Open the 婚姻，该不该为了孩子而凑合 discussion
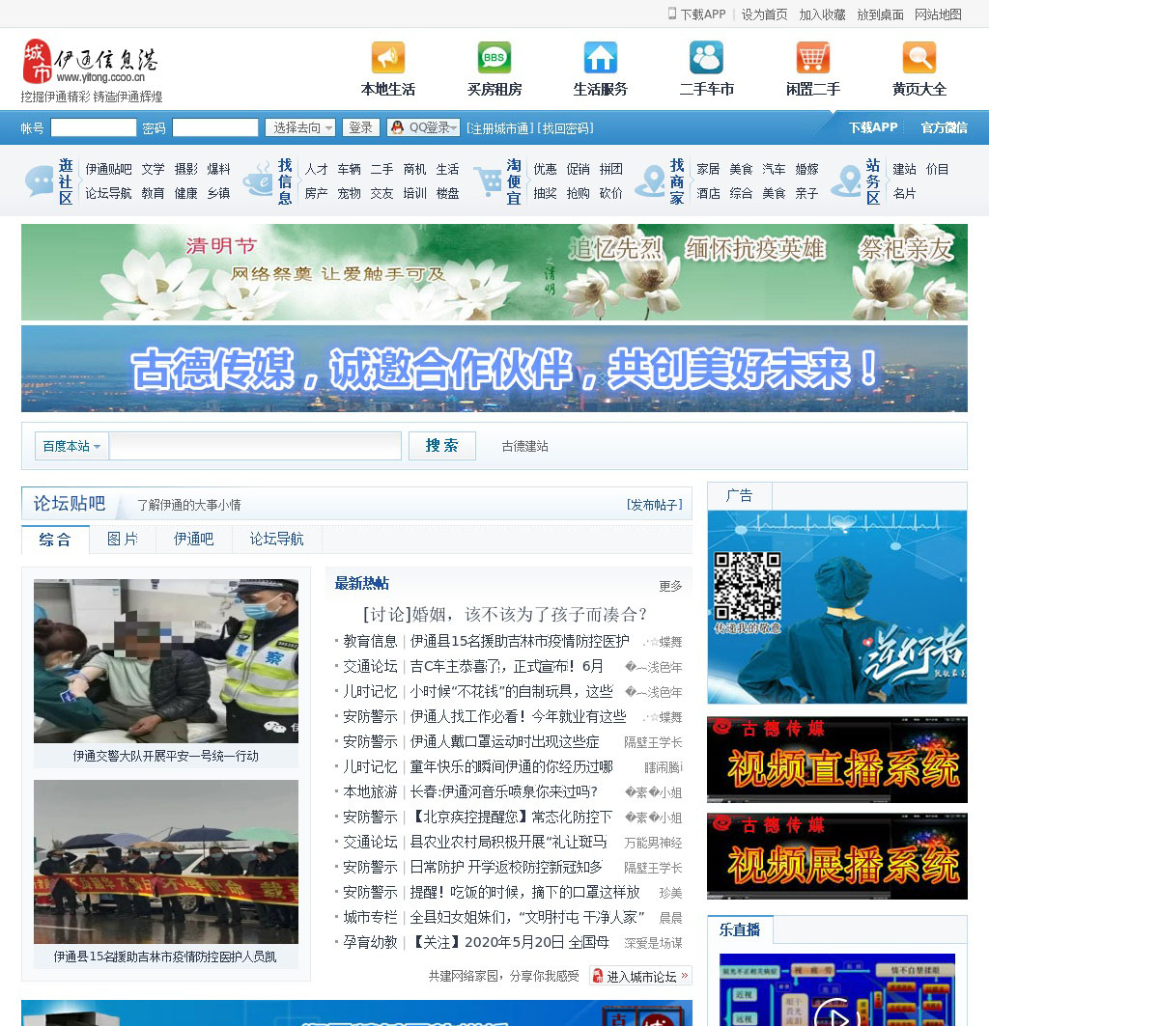The width and height of the screenshot is (1159, 1026). (x=505, y=615)
